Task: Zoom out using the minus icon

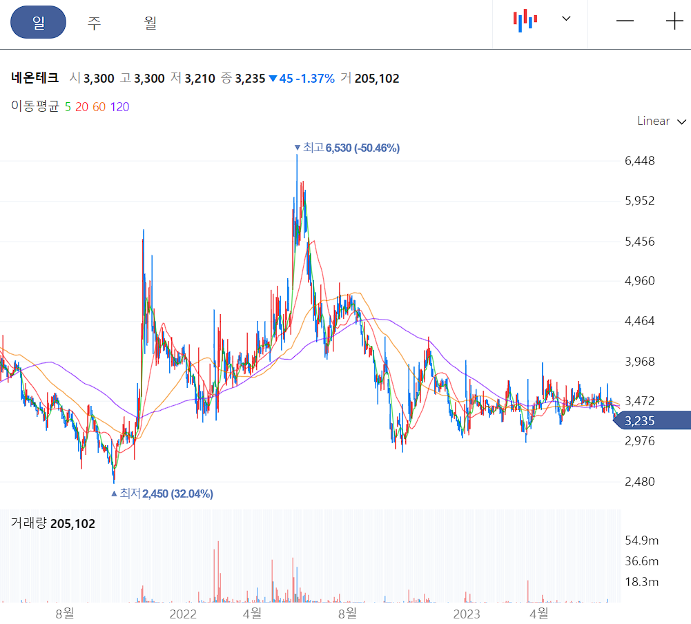Action: click(625, 21)
